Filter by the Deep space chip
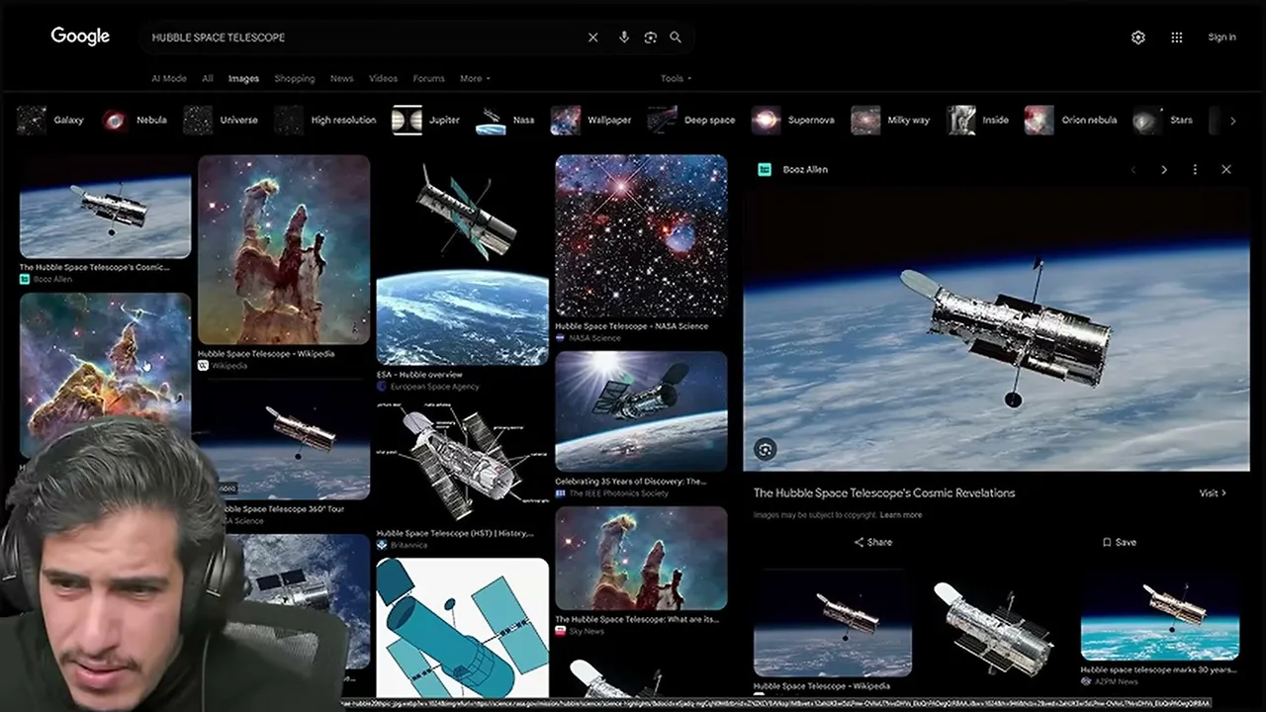This screenshot has width=1266, height=712. pos(691,121)
